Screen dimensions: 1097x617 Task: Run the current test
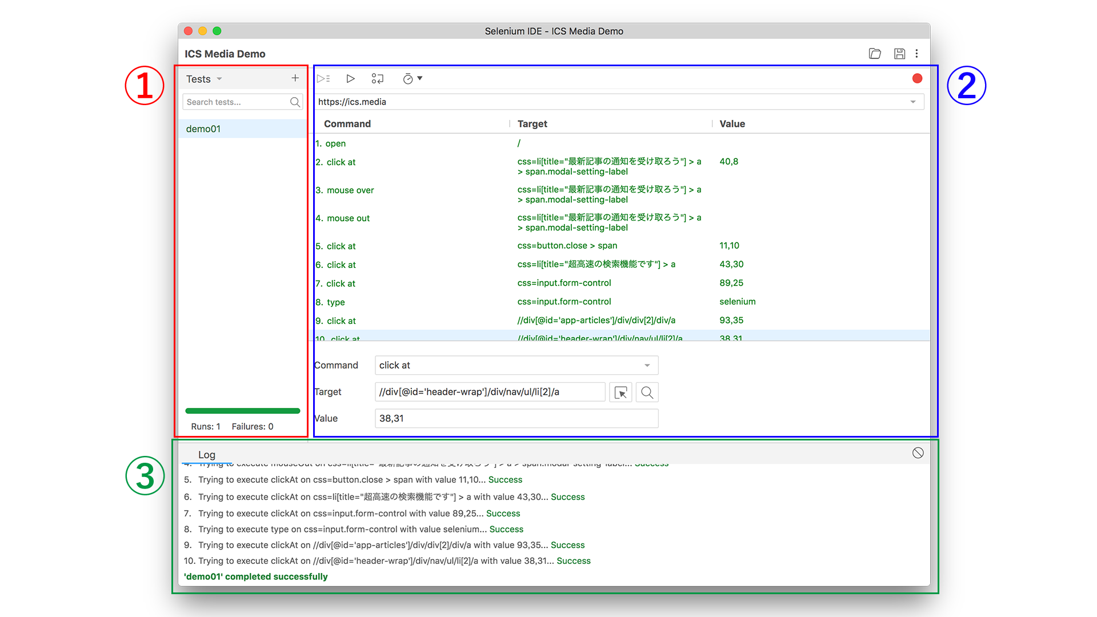tap(350, 79)
